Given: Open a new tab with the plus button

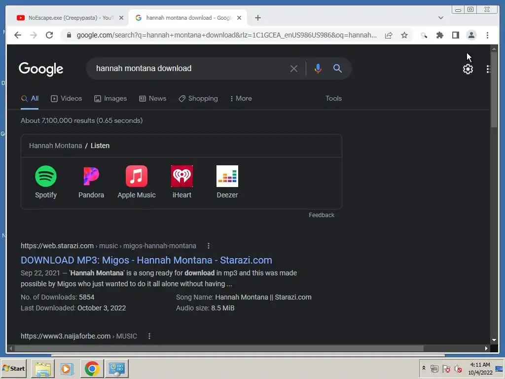Looking at the screenshot, I should pos(257,18).
